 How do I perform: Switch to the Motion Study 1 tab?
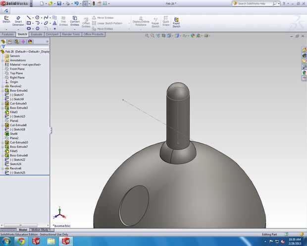pyautogui.click(x=40, y=230)
